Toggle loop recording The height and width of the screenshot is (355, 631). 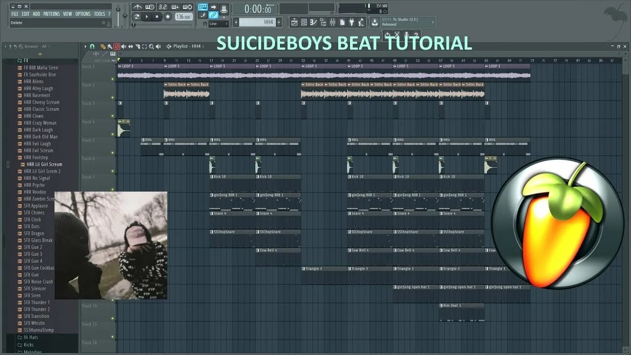(187, 7)
